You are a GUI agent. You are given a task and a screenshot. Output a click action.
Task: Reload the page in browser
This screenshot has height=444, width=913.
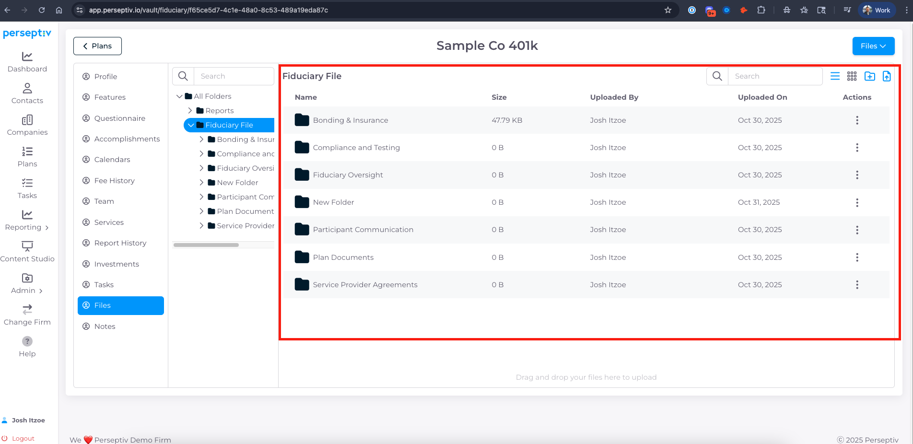coord(42,10)
